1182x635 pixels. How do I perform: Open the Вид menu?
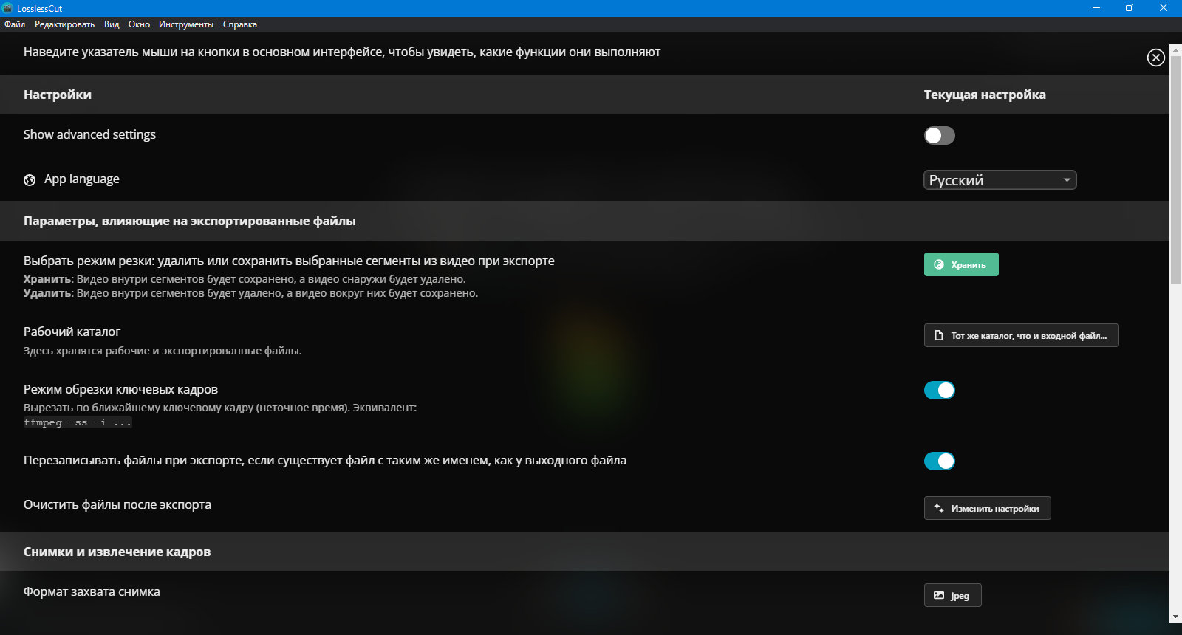pyautogui.click(x=112, y=24)
